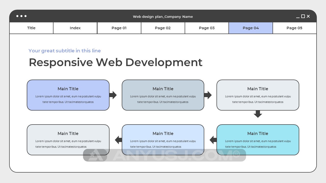Select the lavender Main Title box
Screen dimensions: 326x183
(x=68, y=95)
